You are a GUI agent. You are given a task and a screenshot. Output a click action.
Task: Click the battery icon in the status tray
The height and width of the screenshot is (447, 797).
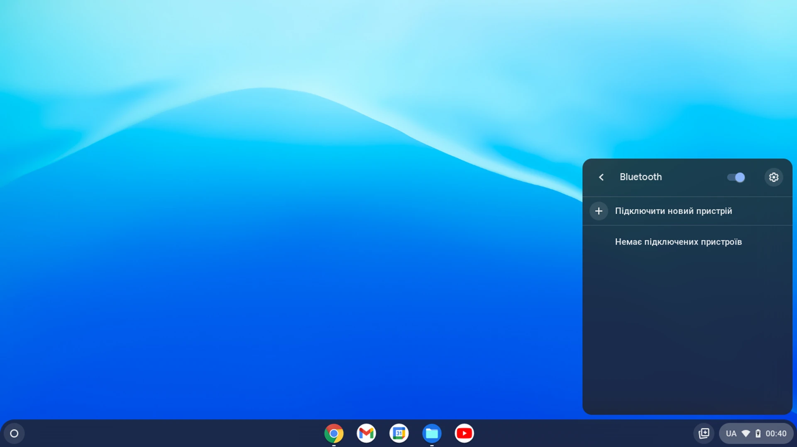pyautogui.click(x=758, y=433)
